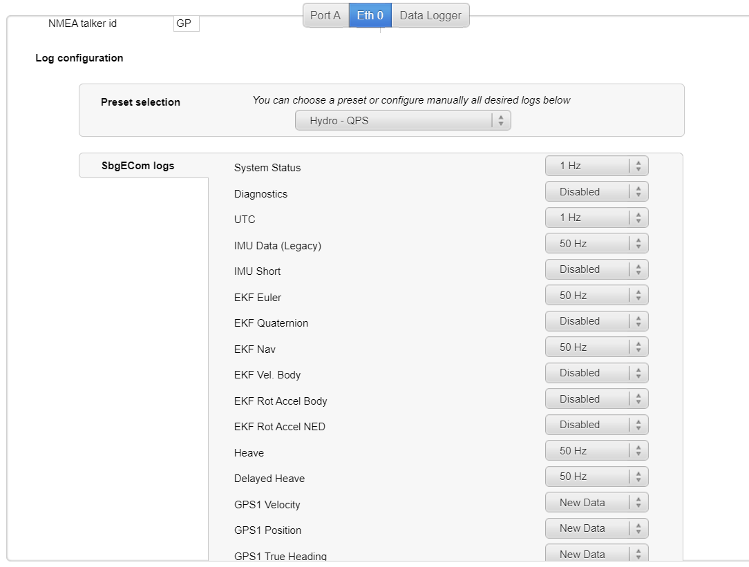Expand the EKF Nav rate dropdown
Image resolution: width=749 pixels, height=567 pixels.
pos(596,347)
